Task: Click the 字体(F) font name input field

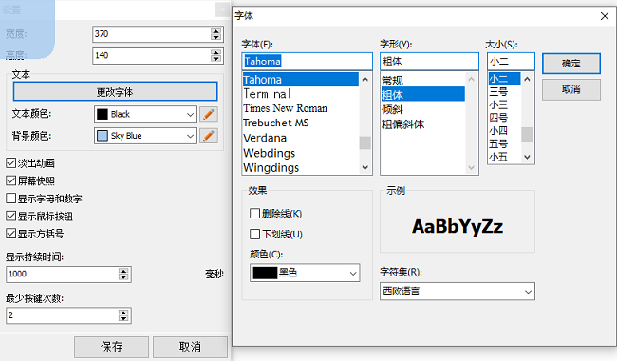Action: [x=307, y=62]
